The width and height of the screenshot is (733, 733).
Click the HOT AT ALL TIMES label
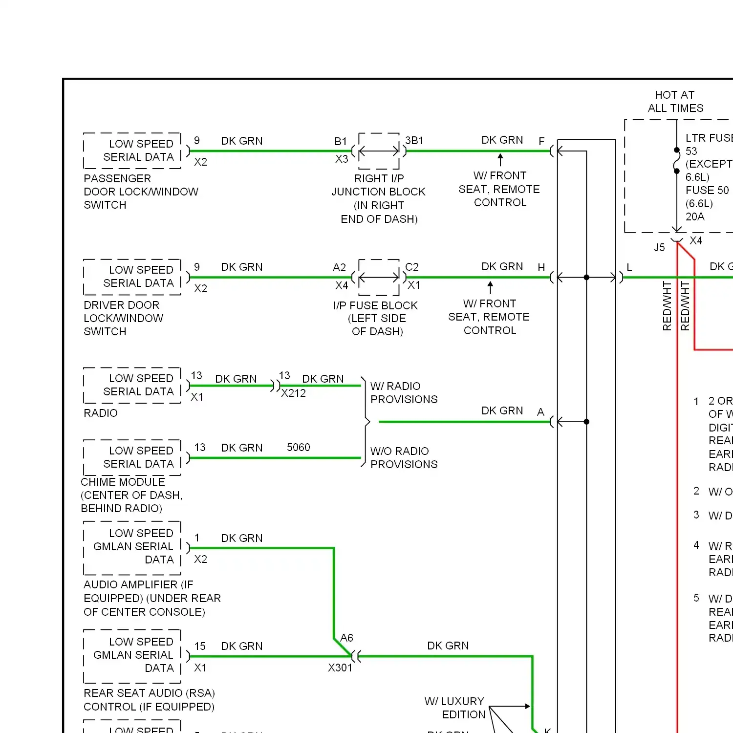675,102
